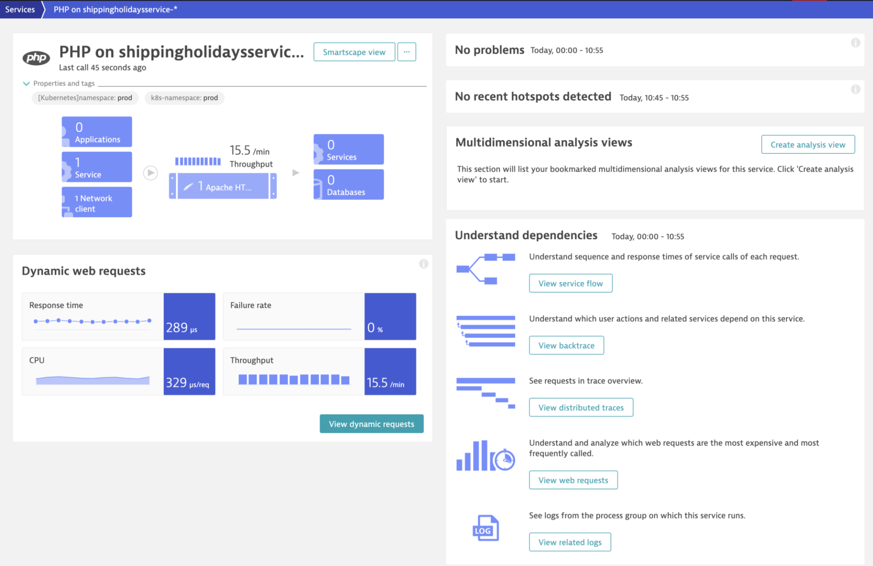Click the 15.5 /min throughput value box
The height and width of the screenshot is (566, 873).
(x=390, y=371)
